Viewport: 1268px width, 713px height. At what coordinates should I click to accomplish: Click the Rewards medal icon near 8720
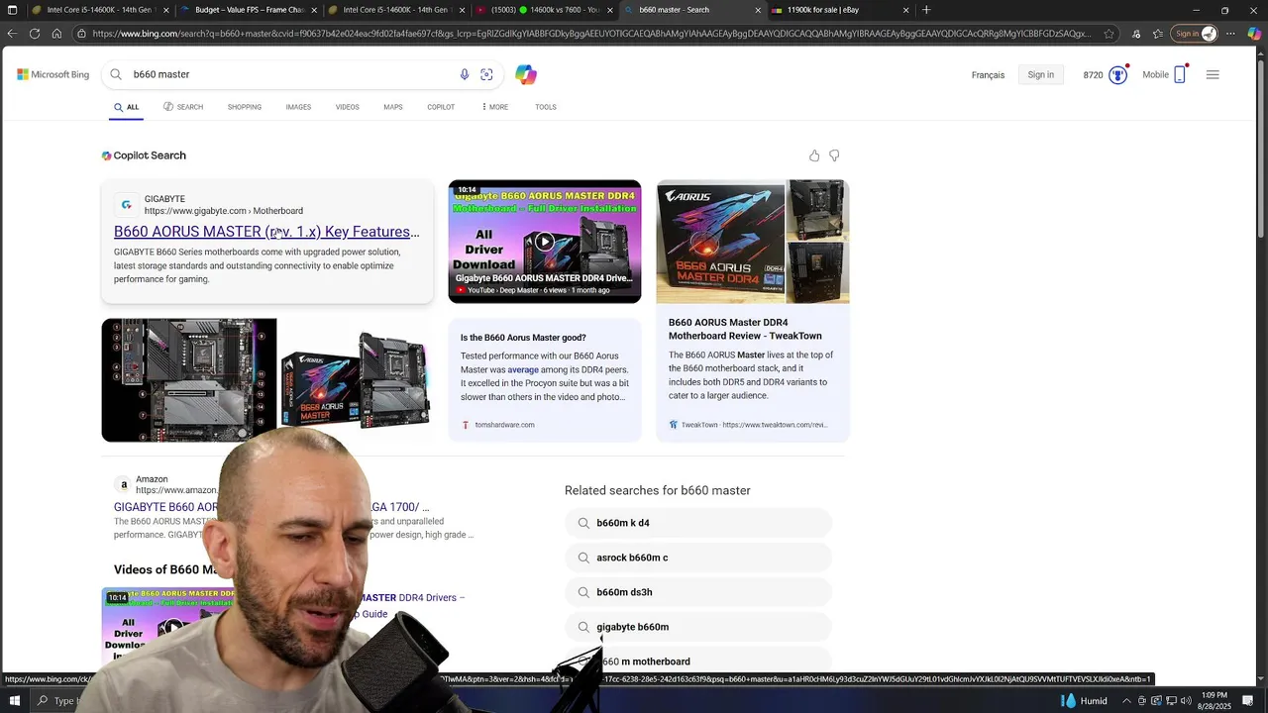click(x=1118, y=75)
